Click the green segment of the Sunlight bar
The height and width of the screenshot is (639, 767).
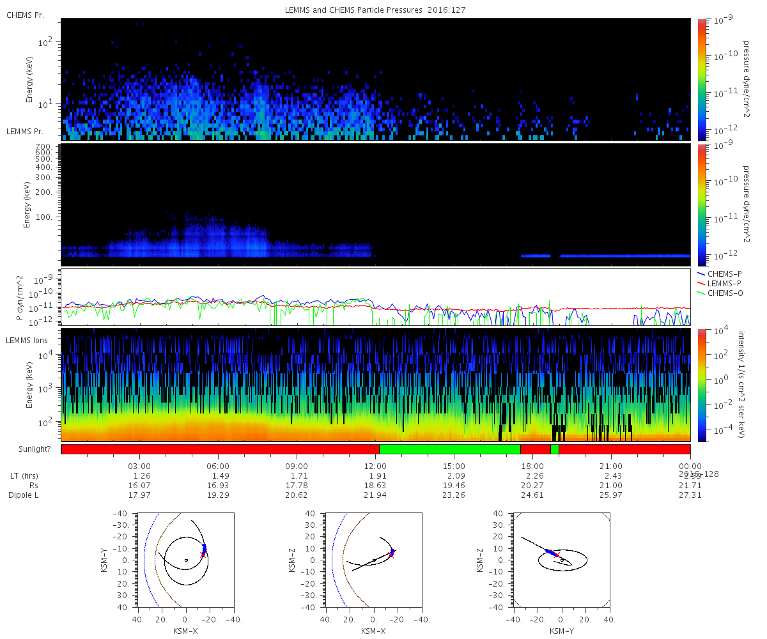pos(450,449)
